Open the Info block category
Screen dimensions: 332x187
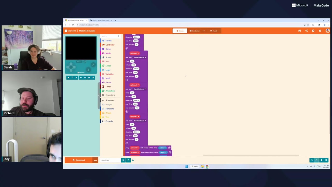(107, 62)
